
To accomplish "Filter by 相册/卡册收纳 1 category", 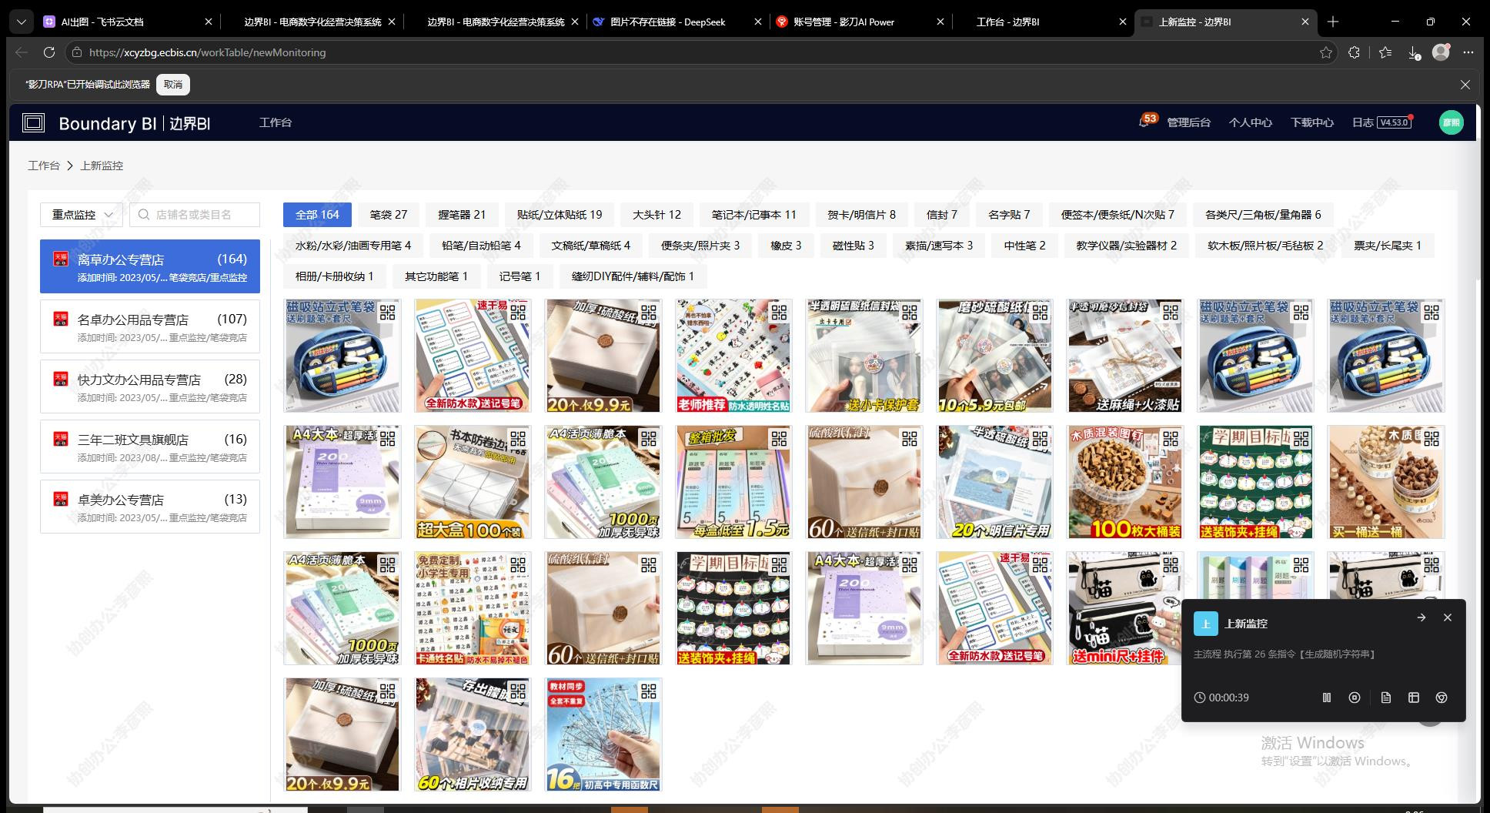I will [335, 276].
